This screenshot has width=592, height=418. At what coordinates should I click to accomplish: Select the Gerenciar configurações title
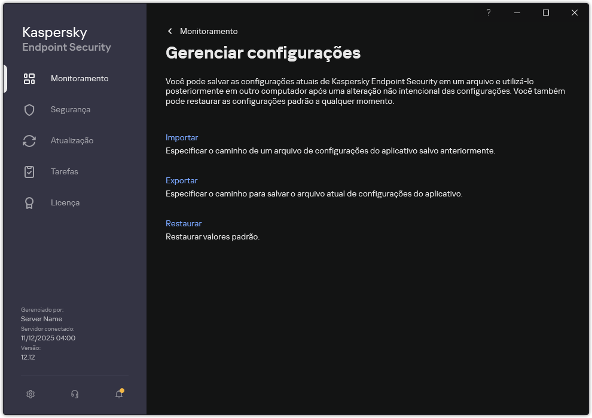(263, 53)
